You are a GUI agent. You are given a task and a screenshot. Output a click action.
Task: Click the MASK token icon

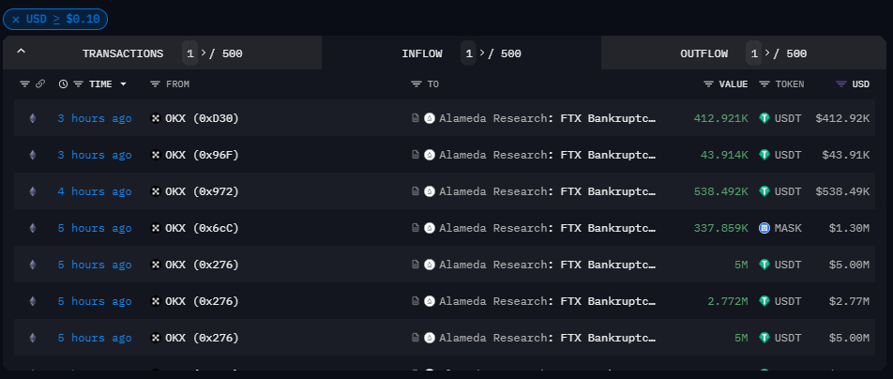[x=764, y=228]
